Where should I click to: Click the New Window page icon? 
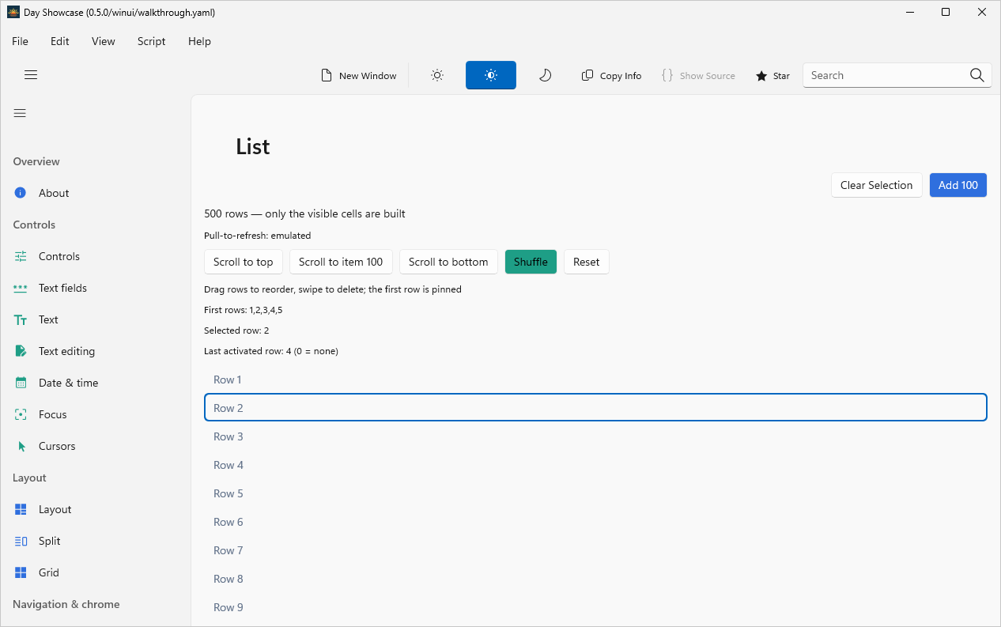[327, 75]
